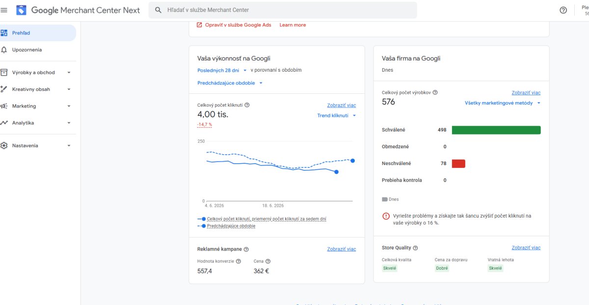The image size is (589, 305).
Task: Click the Neschválené count 78
Action: [x=444, y=164]
